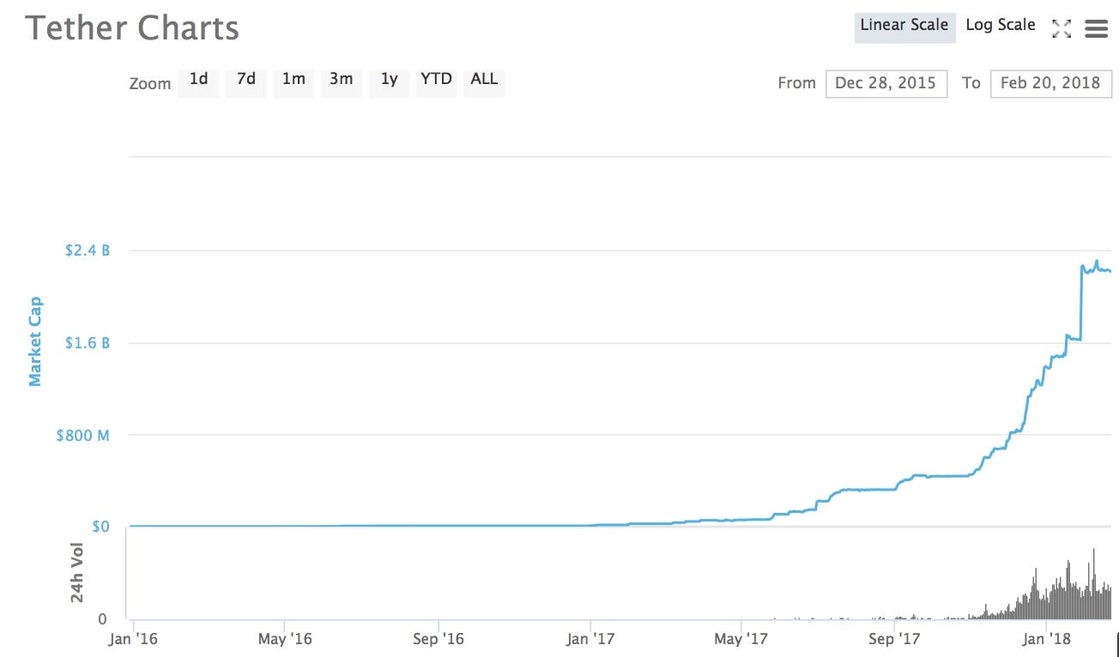Click the $2.4 B axis value
The width and height of the screenshot is (1119, 657).
click(86, 251)
